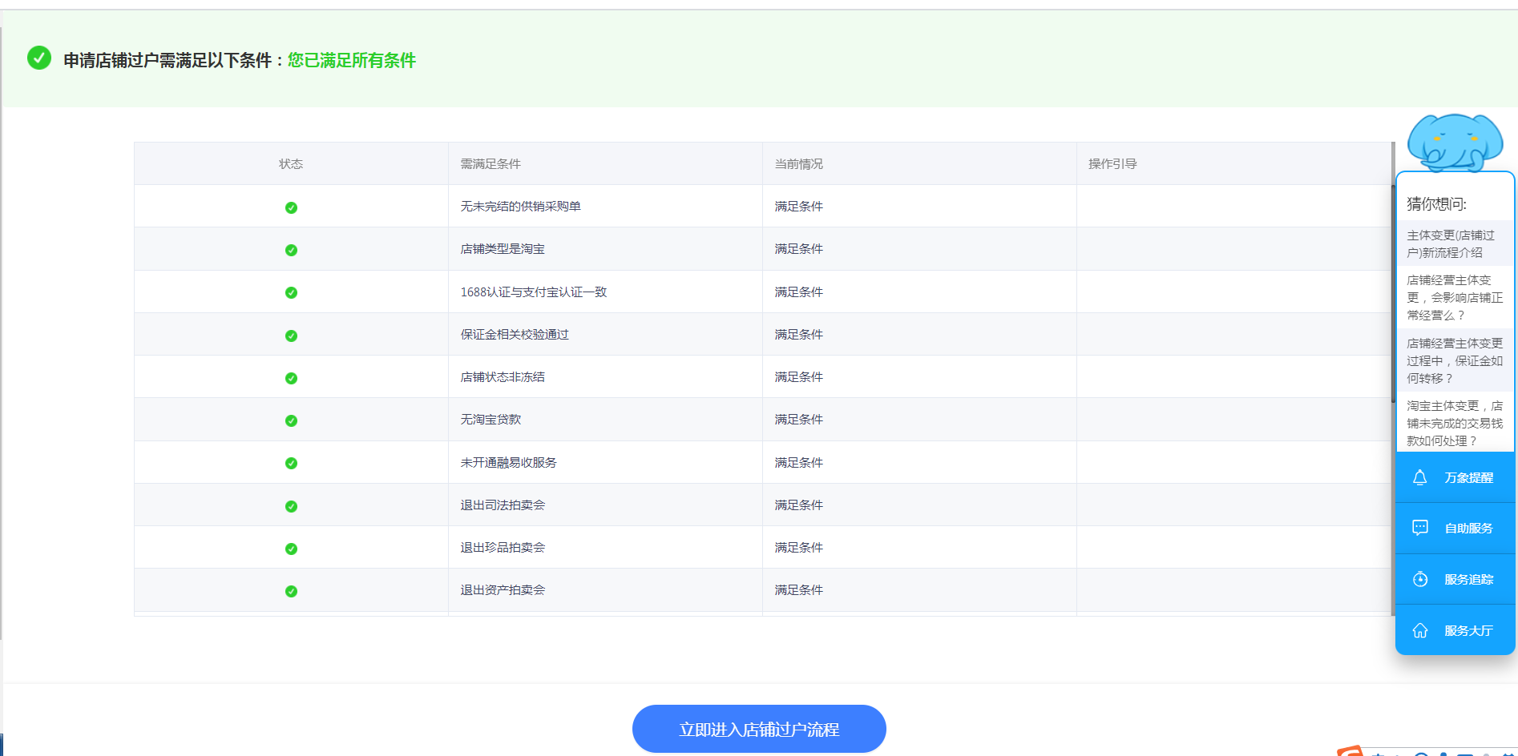Screen dimensions: 1518x756
Task: Click the 操作引导 column header
Action: tap(1112, 164)
